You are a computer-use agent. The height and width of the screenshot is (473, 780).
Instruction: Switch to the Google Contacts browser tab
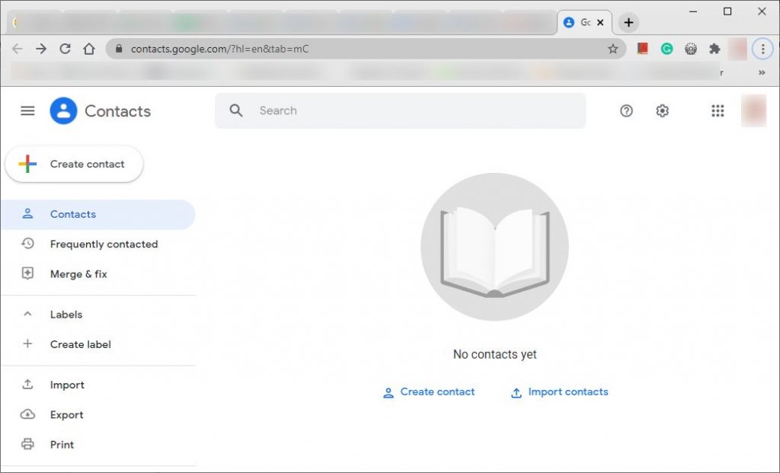pyautogui.click(x=581, y=22)
